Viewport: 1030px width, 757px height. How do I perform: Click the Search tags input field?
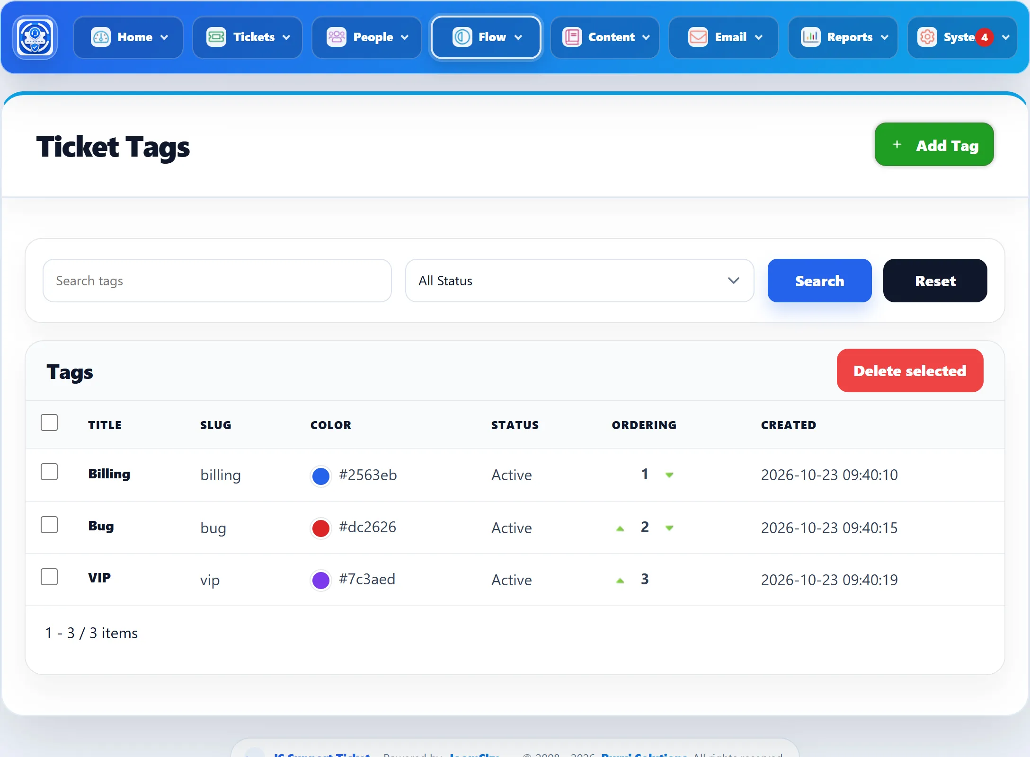click(217, 281)
